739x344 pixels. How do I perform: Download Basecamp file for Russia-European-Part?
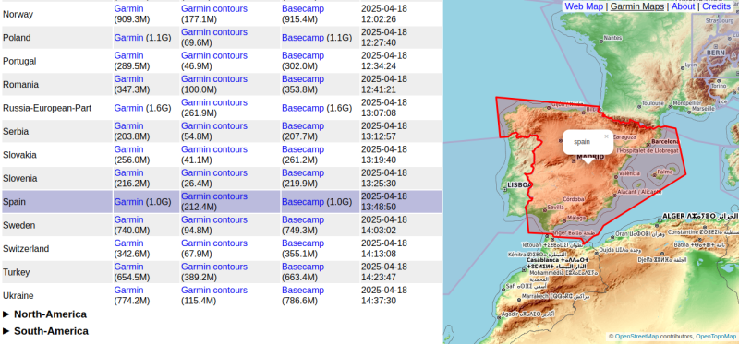point(303,108)
